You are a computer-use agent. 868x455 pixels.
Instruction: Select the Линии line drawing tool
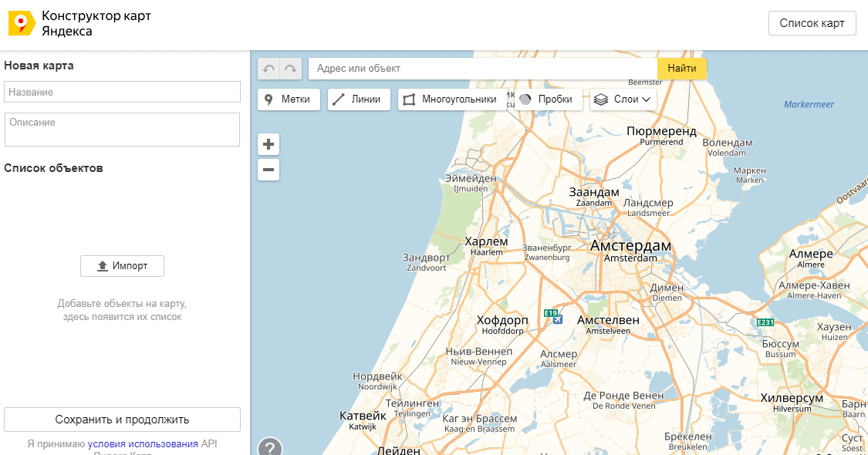pyautogui.click(x=359, y=99)
